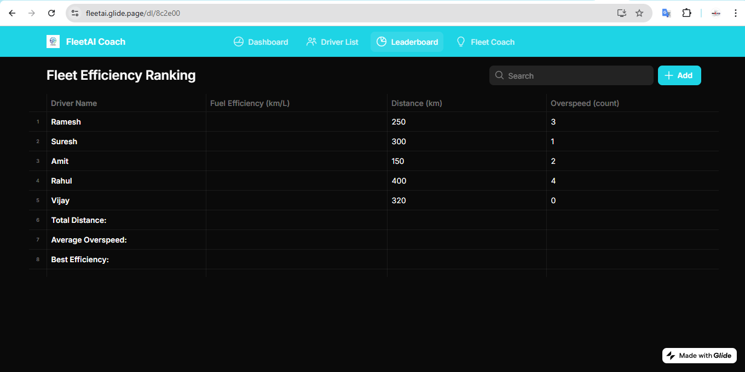Click the lightning bolt on the Glide badge
Viewport: 745px width, 372px height.
pos(671,355)
